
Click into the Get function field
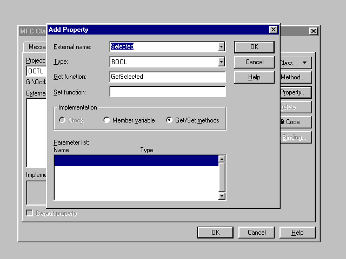pos(167,77)
